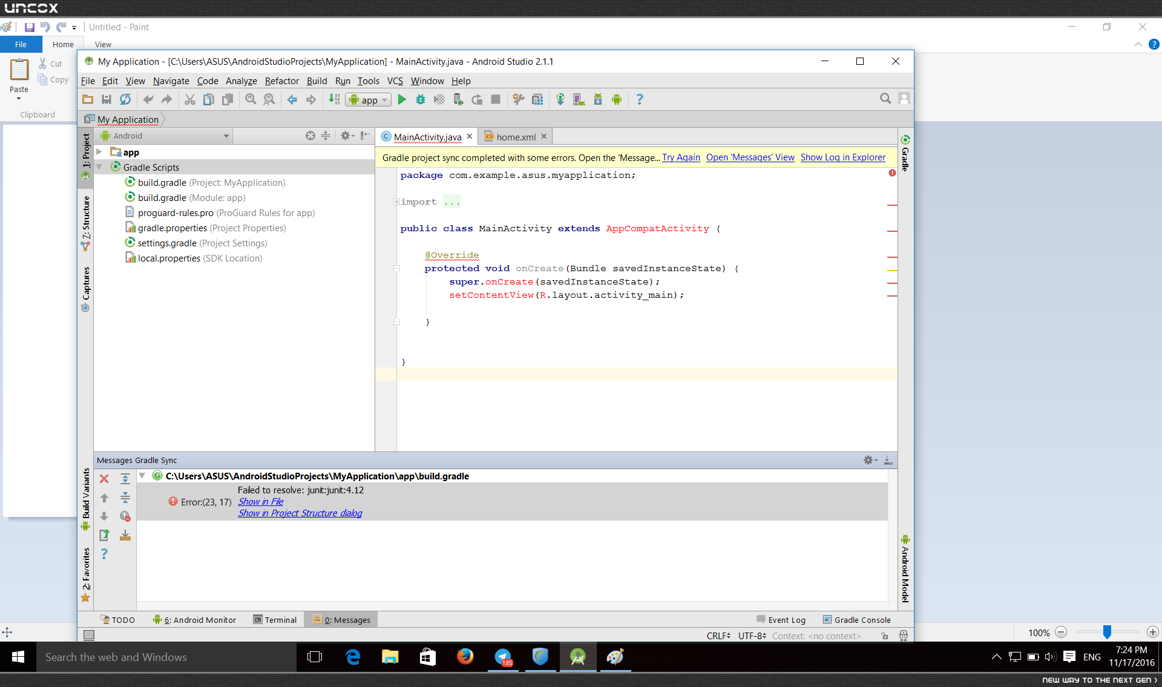The image size is (1162, 687).
Task: Click the Debug app bug icon
Action: click(421, 100)
